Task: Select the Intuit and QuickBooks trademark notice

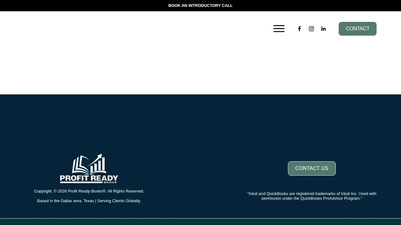Action: click(312, 196)
